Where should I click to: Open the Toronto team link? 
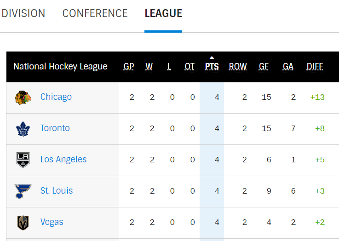click(55, 128)
